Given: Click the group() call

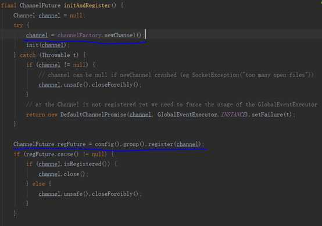Looking at the screenshot, I should click(134, 144).
